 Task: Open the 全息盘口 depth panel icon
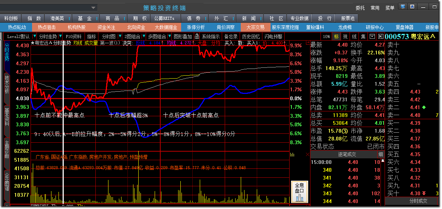(299, 192)
